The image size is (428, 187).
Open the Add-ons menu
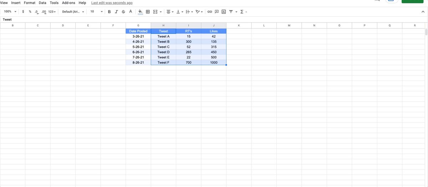tap(68, 3)
